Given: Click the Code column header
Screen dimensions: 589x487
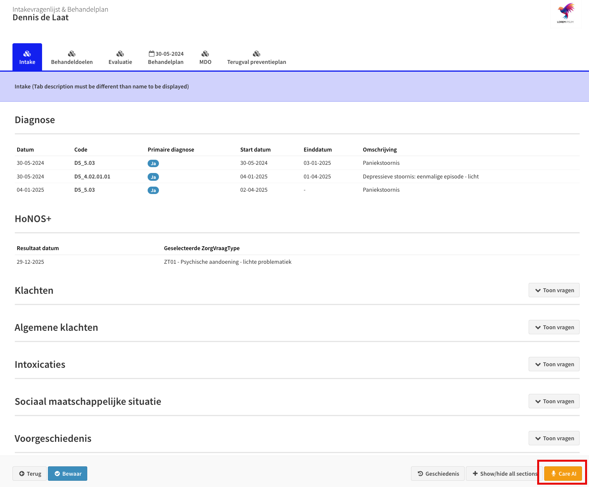Looking at the screenshot, I should point(81,150).
